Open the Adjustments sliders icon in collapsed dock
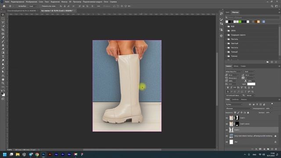 coord(221,24)
